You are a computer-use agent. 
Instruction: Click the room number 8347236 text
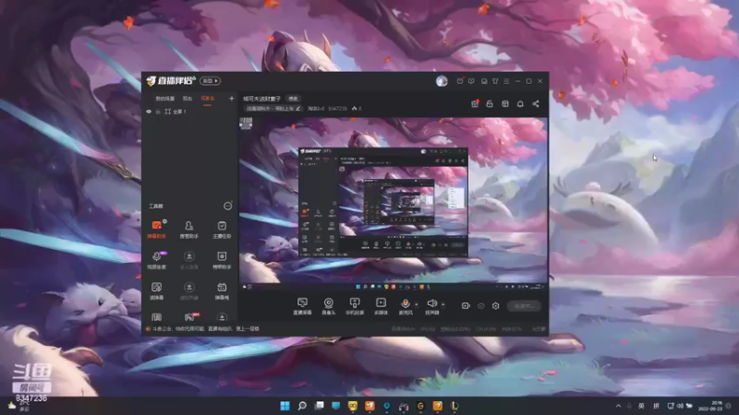click(337, 109)
